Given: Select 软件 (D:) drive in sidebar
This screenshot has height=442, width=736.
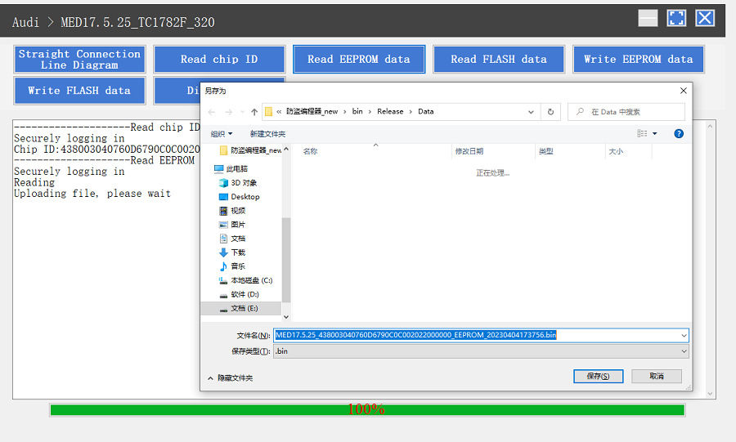Looking at the screenshot, I should (x=244, y=294).
